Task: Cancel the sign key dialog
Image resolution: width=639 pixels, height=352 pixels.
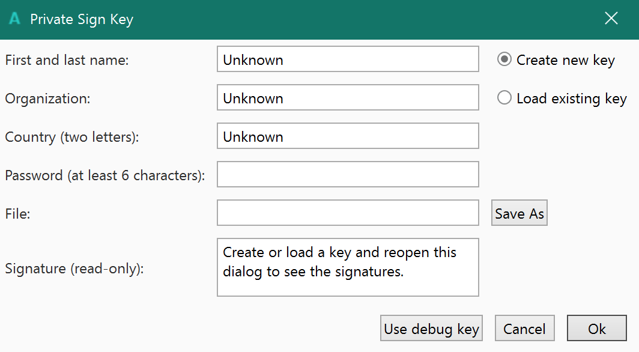Action: 524,329
